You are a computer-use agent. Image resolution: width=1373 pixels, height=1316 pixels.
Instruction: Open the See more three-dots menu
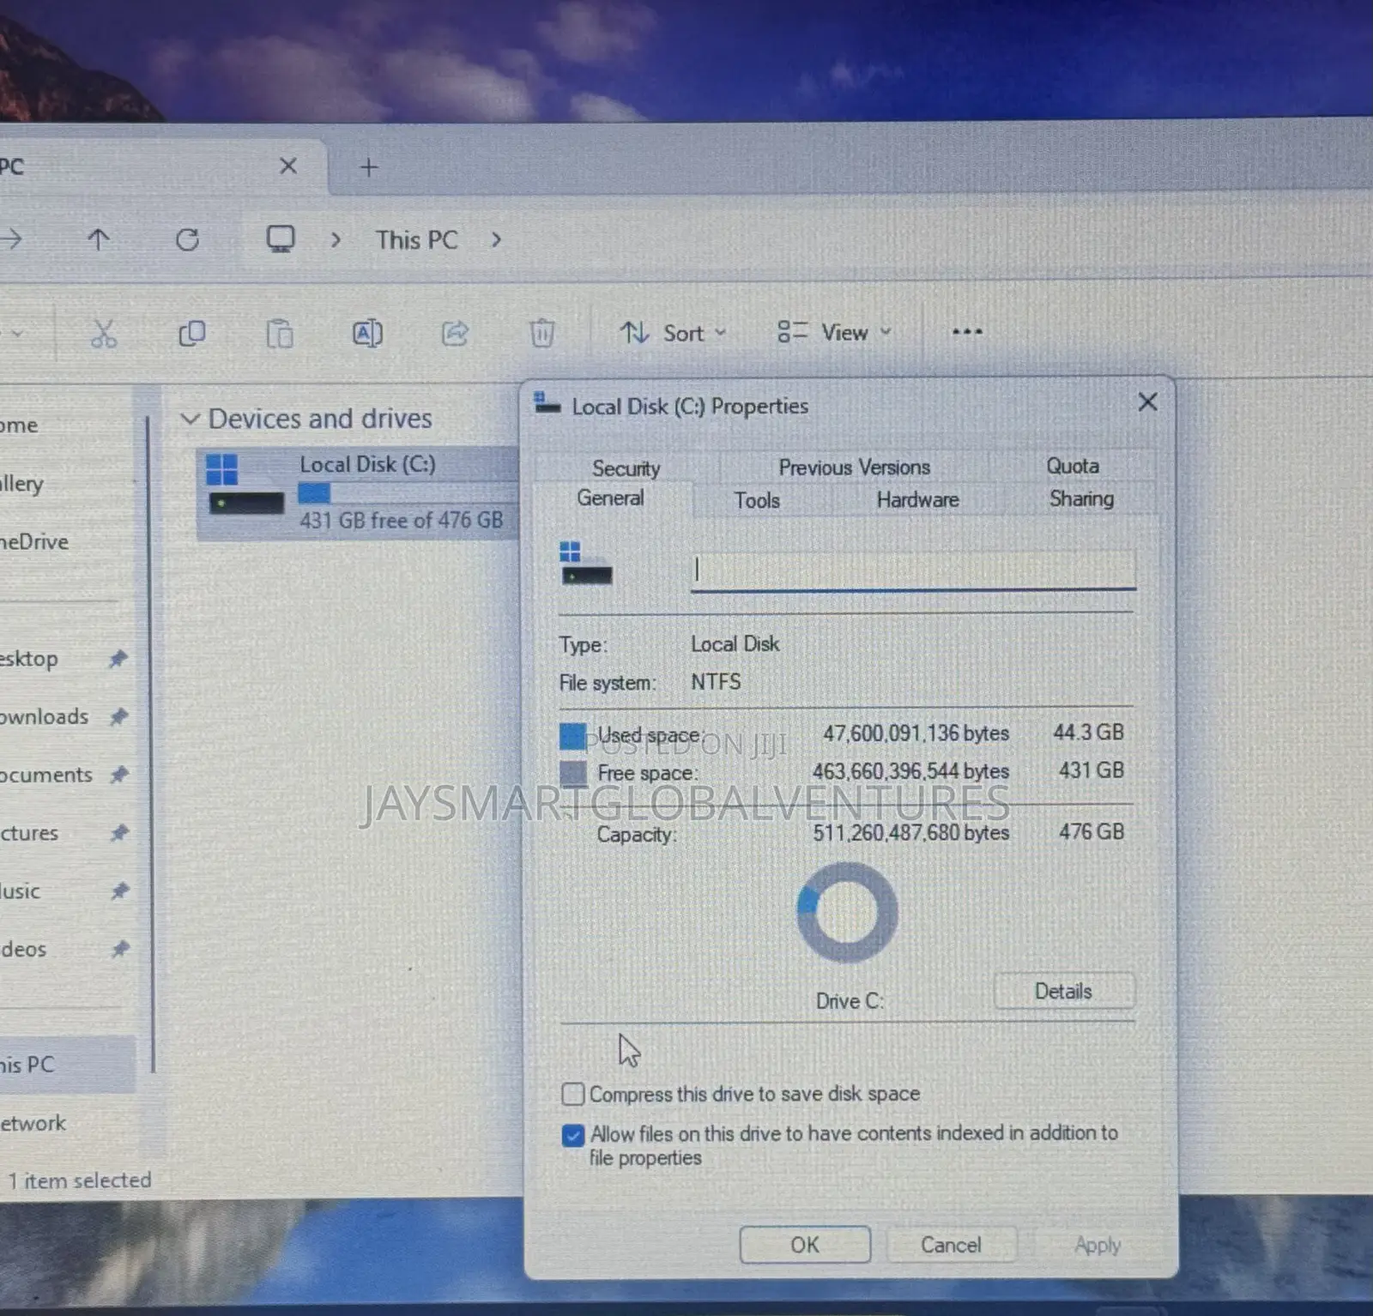tap(967, 332)
